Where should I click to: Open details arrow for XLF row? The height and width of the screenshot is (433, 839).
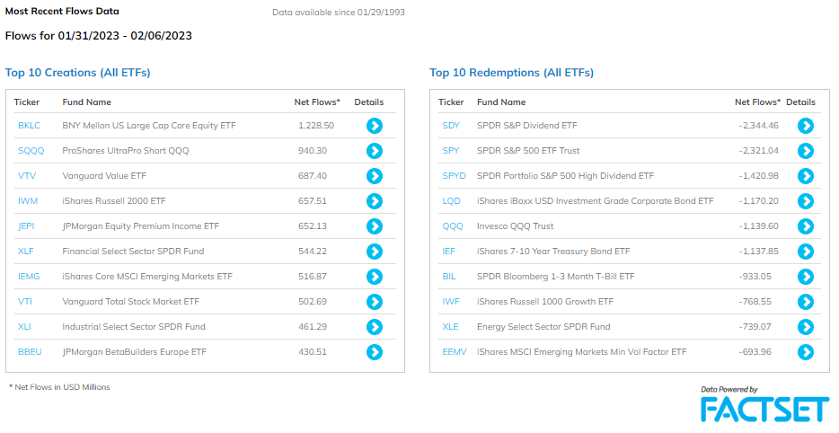[375, 252]
